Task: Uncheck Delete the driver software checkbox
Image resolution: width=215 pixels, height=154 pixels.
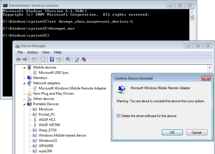Action: click(x=118, y=116)
